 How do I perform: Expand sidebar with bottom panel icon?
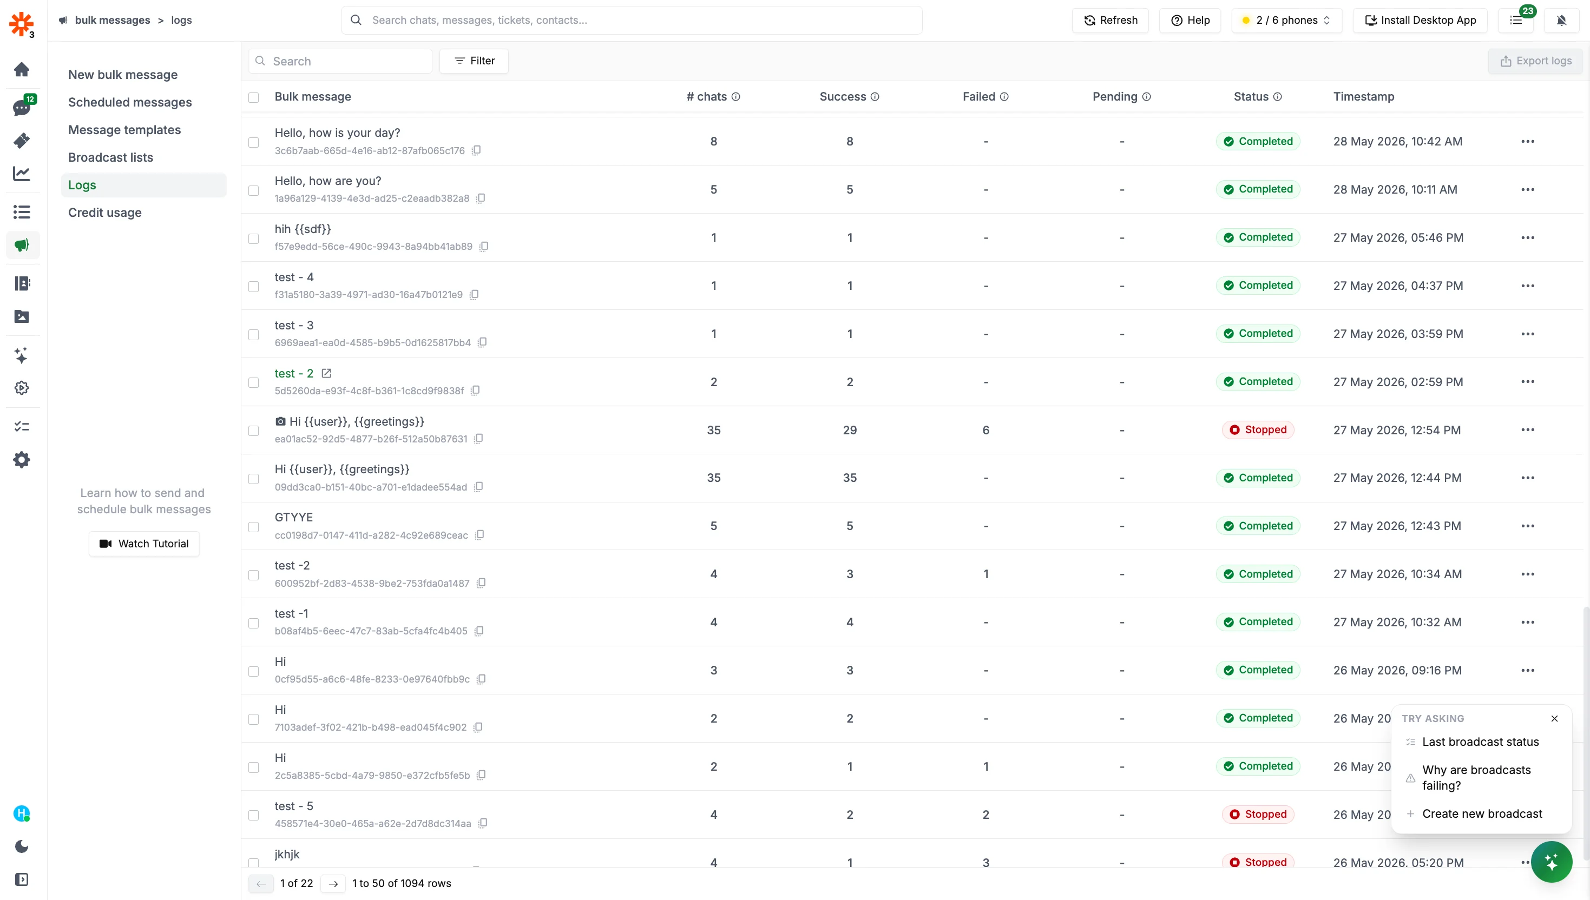[x=22, y=879]
